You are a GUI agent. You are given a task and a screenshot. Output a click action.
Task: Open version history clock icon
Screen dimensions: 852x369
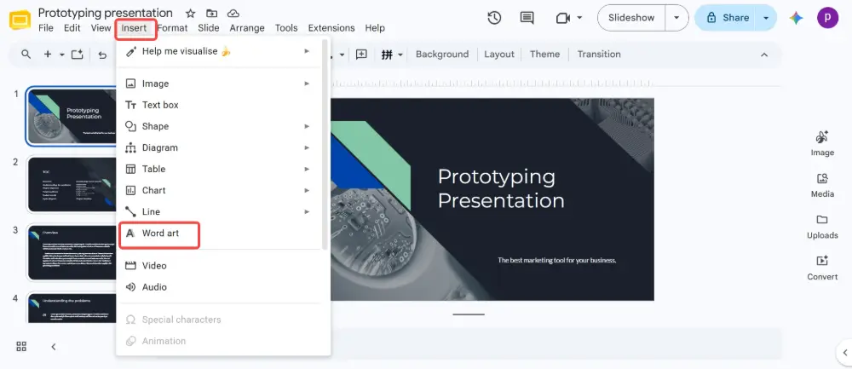click(x=494, y=18)
